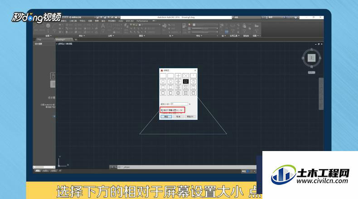Open the object color dropdown in 特性 panel

(x=205, y=24)
